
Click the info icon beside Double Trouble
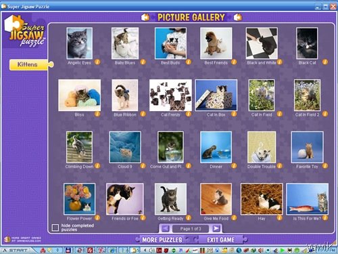click(279, 166)
